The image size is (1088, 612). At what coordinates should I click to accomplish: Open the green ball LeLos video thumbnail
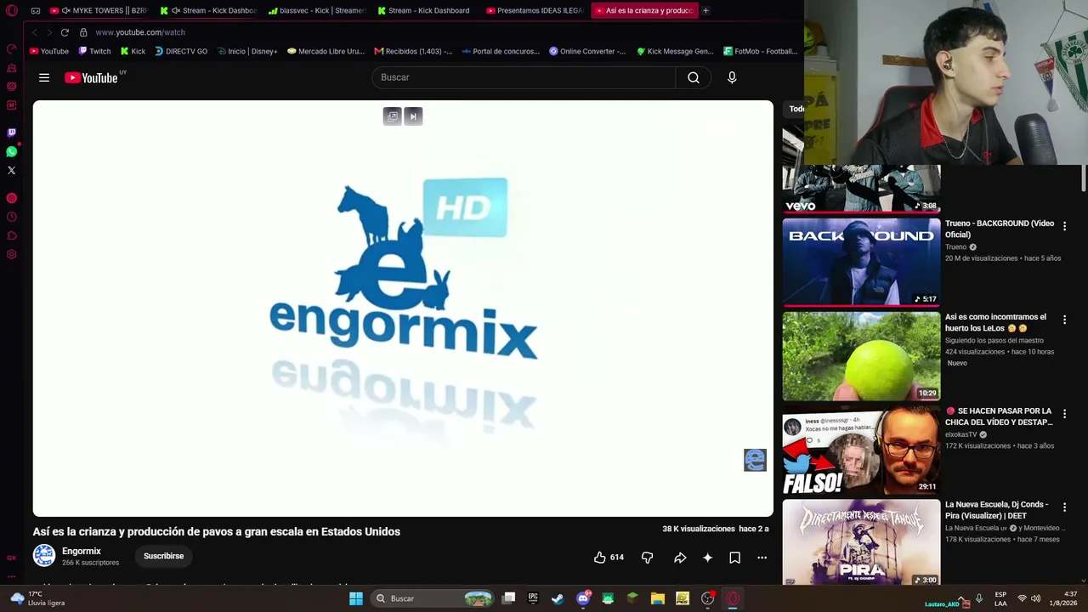861,355
